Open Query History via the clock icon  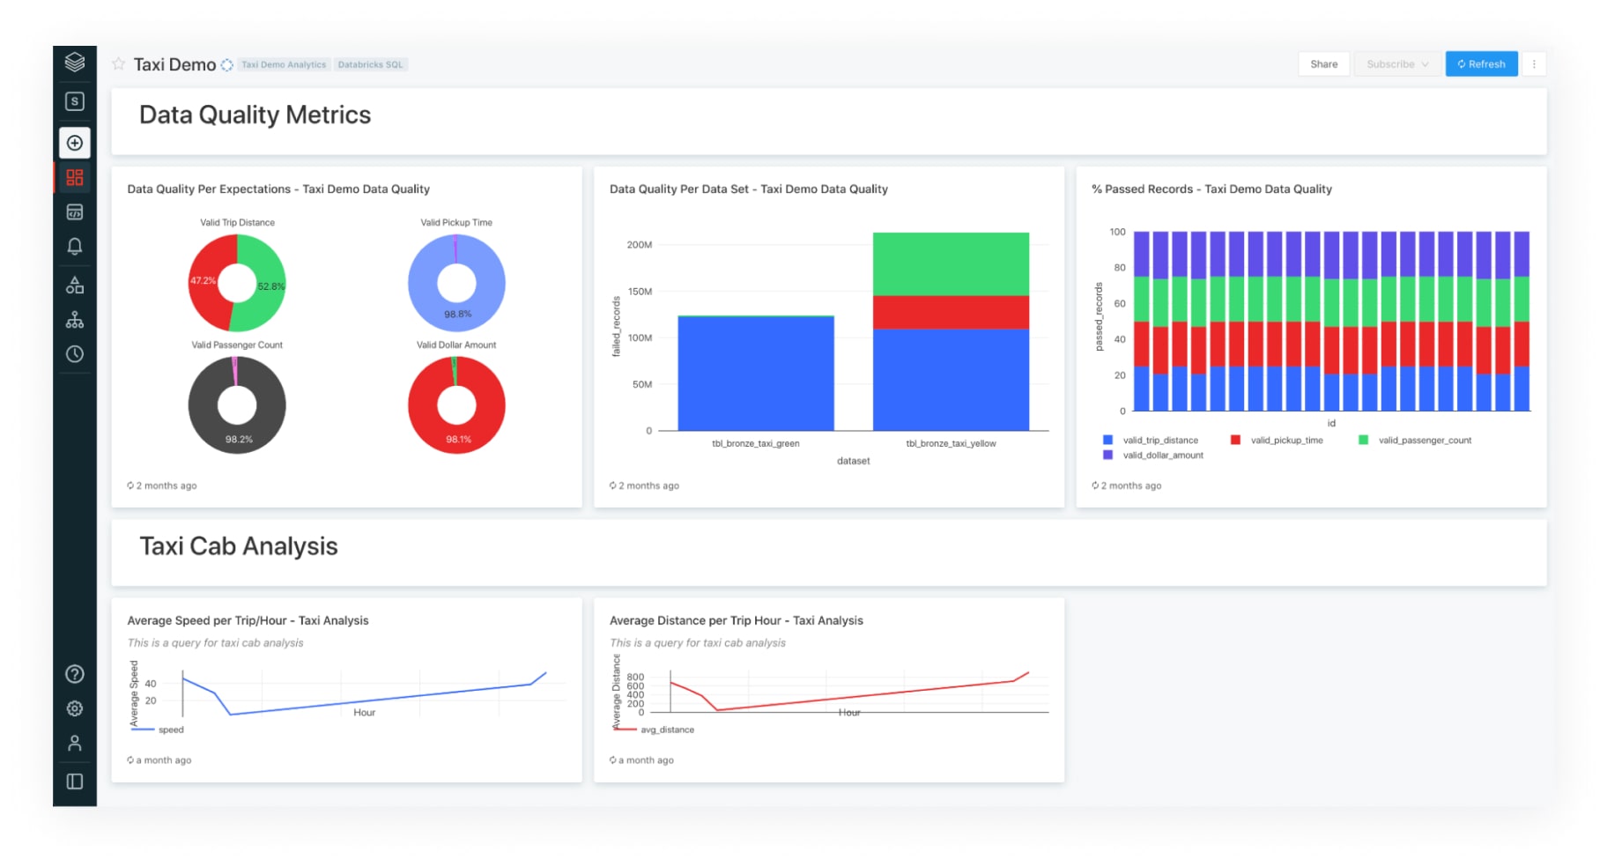[x=75, y=354]
